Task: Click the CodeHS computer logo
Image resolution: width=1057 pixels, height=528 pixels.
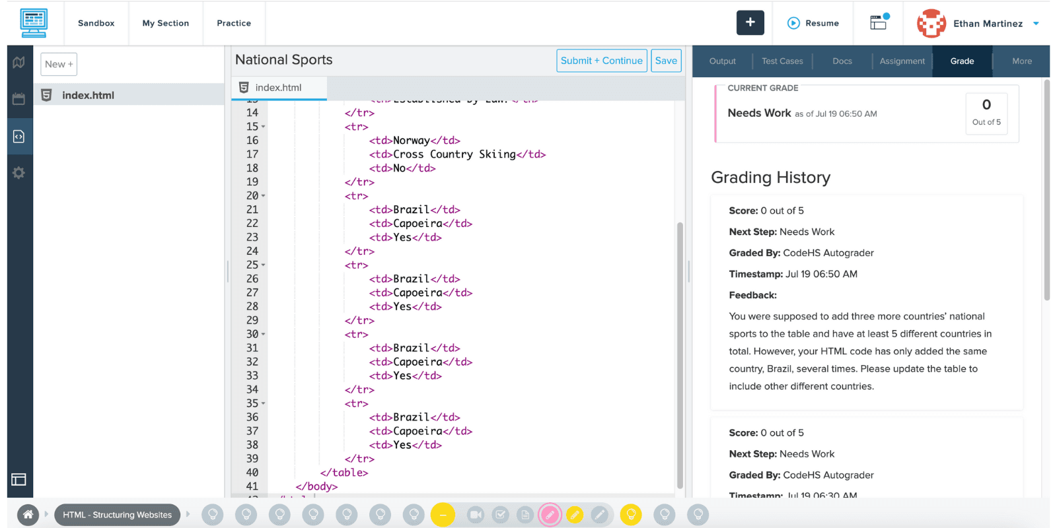Action: [x=34, y=23]
